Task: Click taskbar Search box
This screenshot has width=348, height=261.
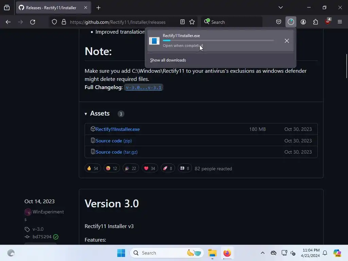Action: click(167, 253)
